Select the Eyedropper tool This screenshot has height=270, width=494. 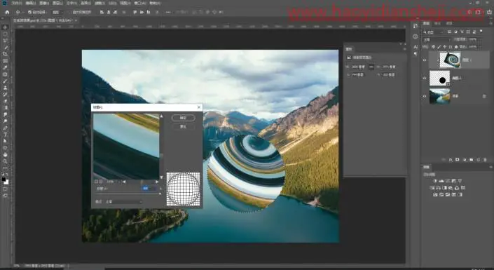pyautogui.click(x=5, y=67)
